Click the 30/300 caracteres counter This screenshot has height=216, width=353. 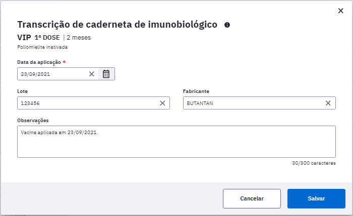point(314,163)
